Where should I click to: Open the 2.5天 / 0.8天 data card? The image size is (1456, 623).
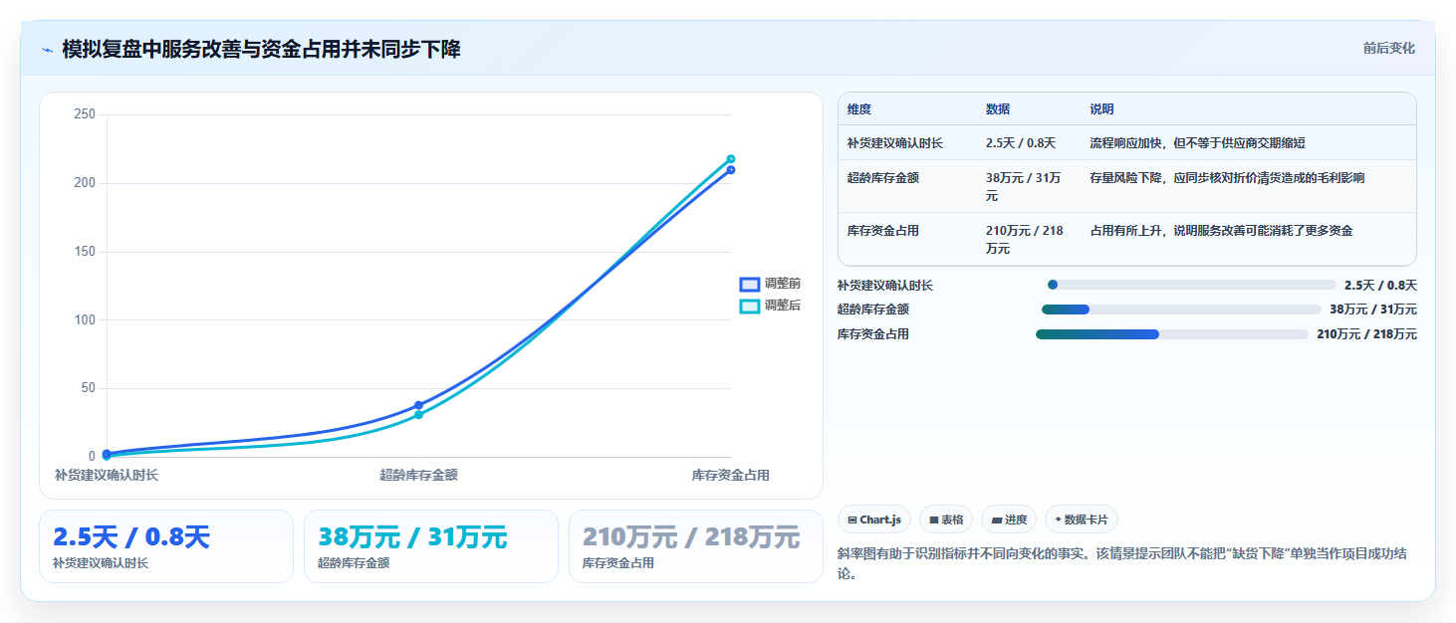coord(166,546)
